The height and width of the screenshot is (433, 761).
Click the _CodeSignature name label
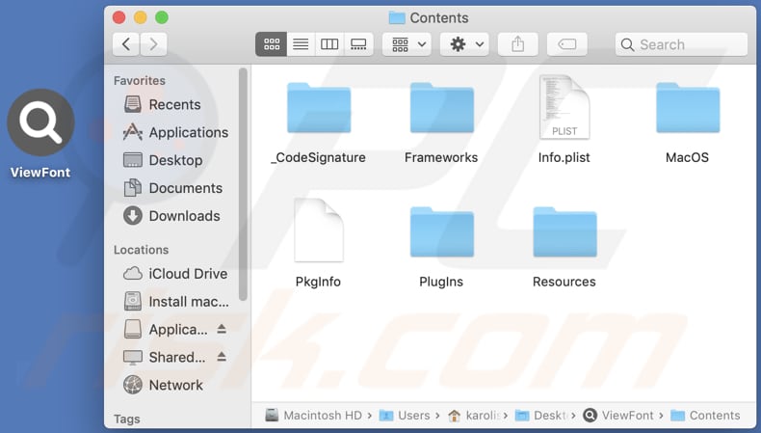point(319,157)
